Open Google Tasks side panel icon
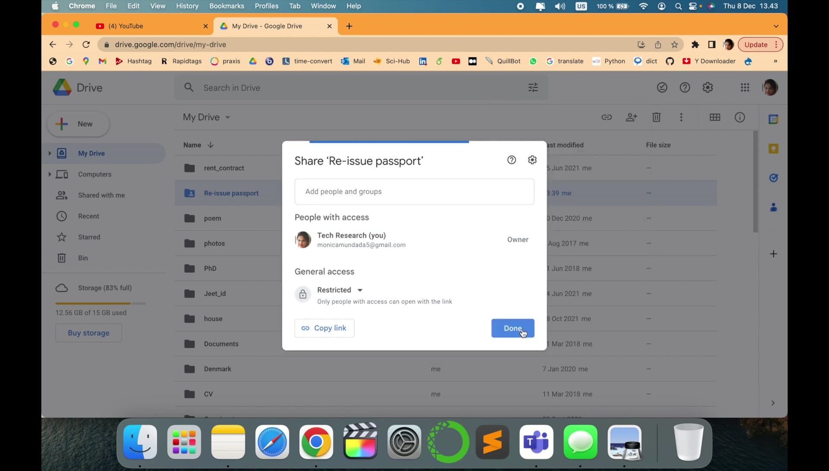829x471 pixels. tap(773, 178)
